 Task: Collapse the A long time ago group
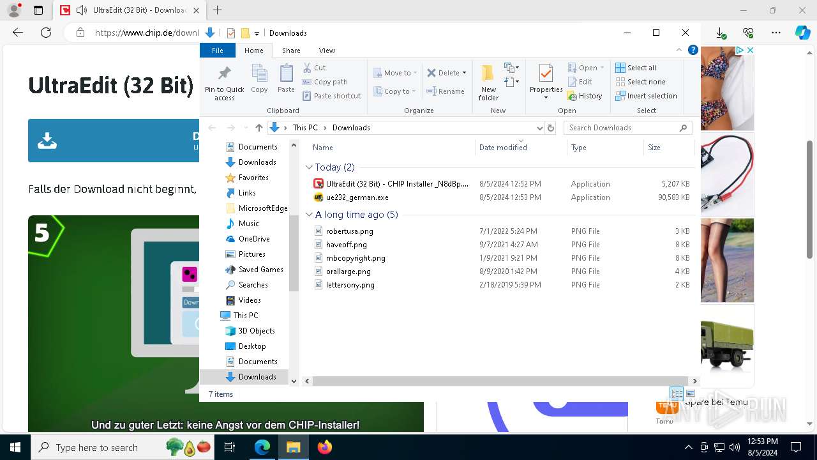click(309, 215)
